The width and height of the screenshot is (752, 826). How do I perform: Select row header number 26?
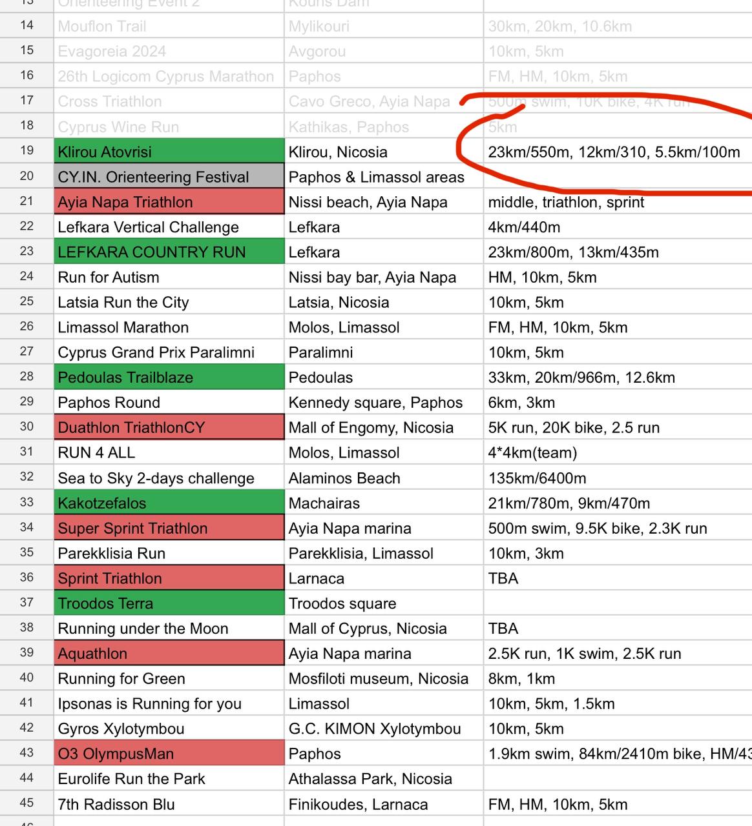(26, 327)
